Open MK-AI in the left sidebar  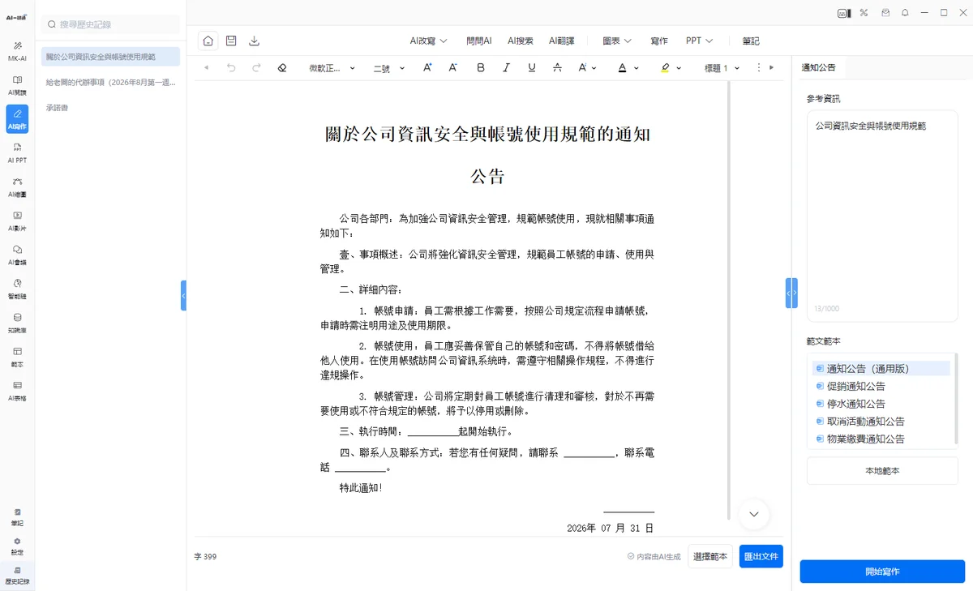17,50
